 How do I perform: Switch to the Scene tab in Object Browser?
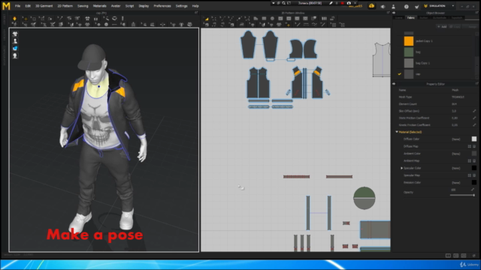[398, 18]
